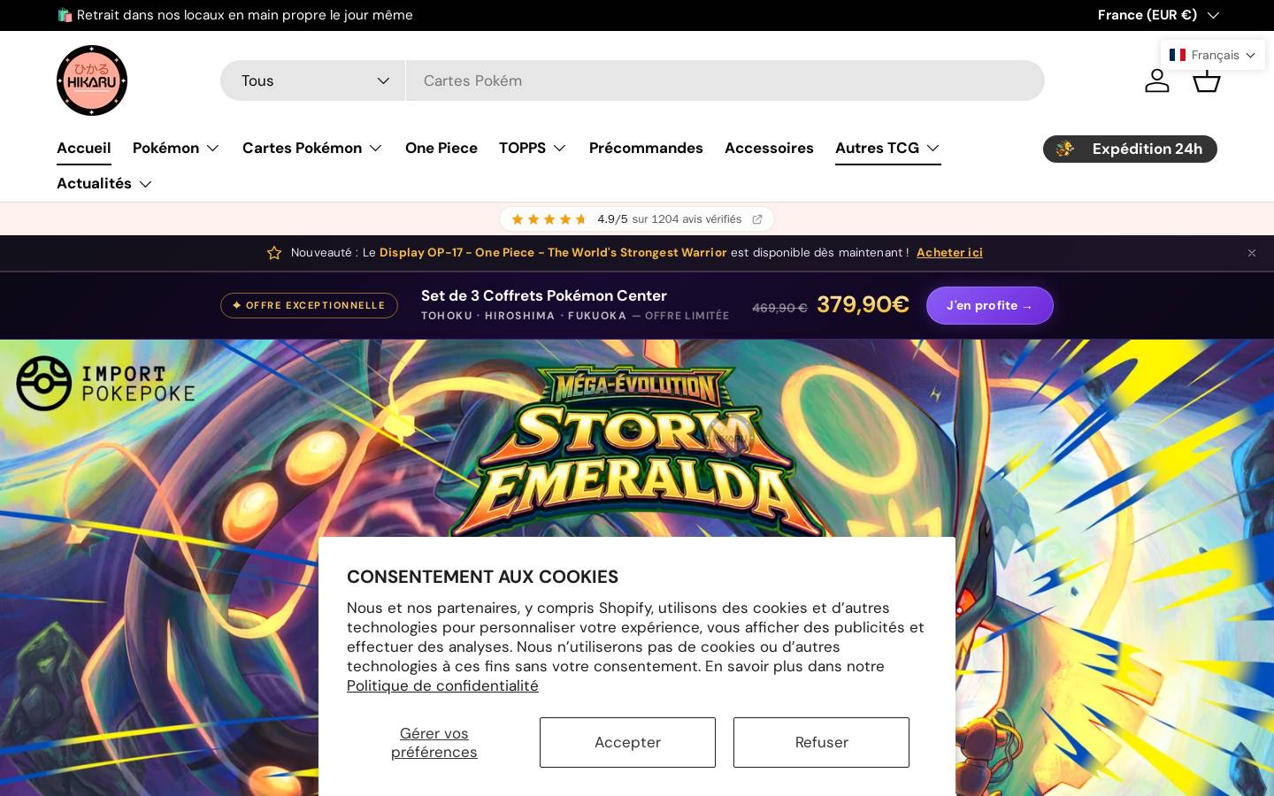Expand the Actualités menu
The width and height of the screenshot is (1274, 796).
(x=104, y=183)
